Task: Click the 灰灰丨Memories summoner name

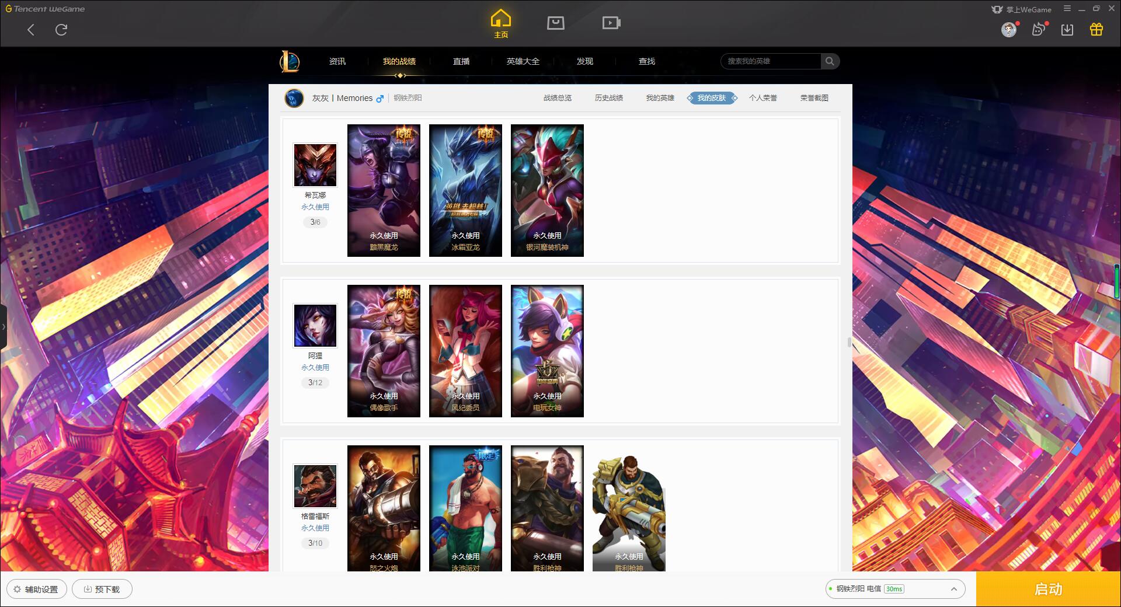Action: click(x=342, y=98)
